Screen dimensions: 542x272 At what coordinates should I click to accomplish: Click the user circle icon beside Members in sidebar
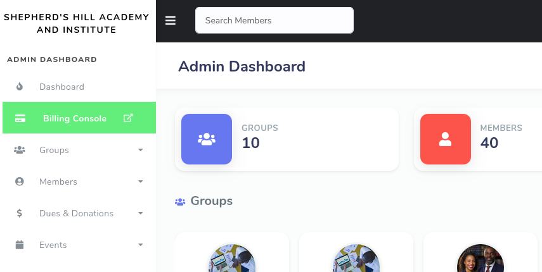[20, 182]
